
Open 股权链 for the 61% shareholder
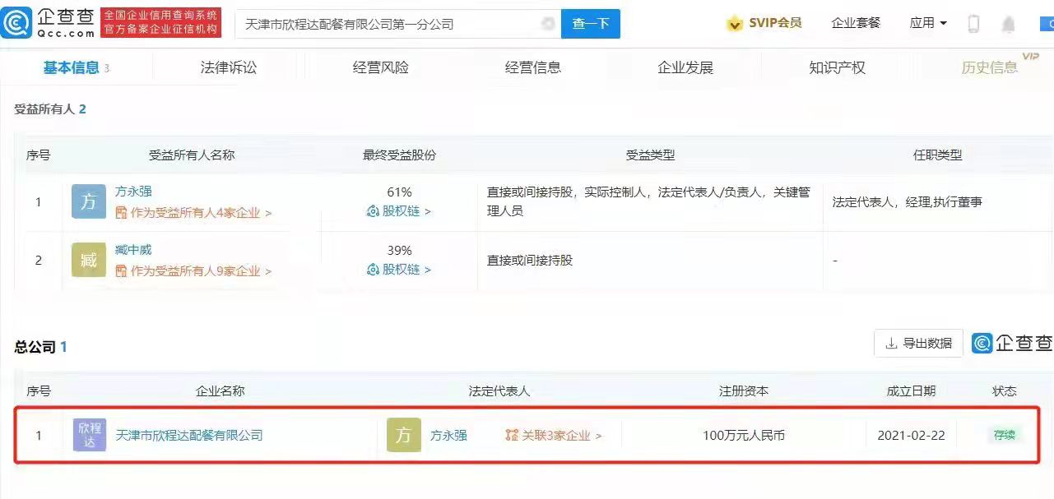click(399, 211)
